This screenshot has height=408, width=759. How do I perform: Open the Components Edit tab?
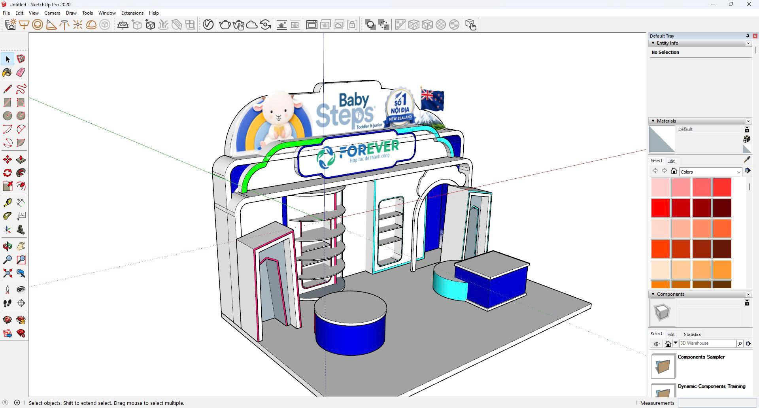pos(671,334)
